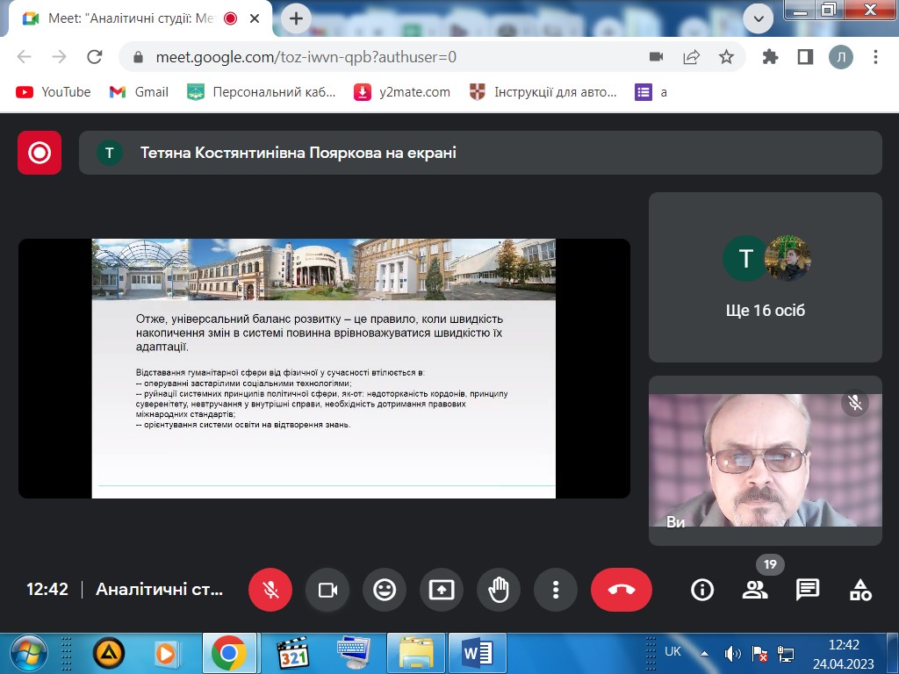This screenshot has width=899, height=674.
Task: Open the Chrome three-dot menu
Action: [875, 55]
